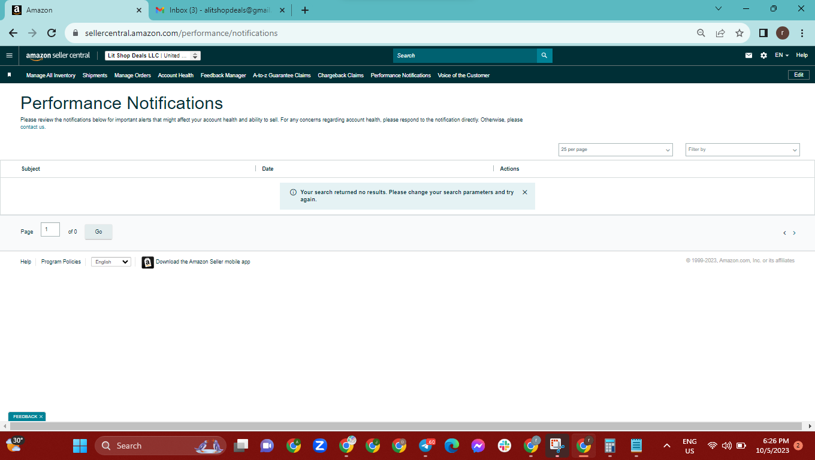Viewport: 815px width, 460px height.
Task: Open the footer Help link
Action: click(x=26, y=262)
